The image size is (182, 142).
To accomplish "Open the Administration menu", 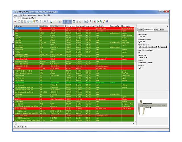I will 32,15.
